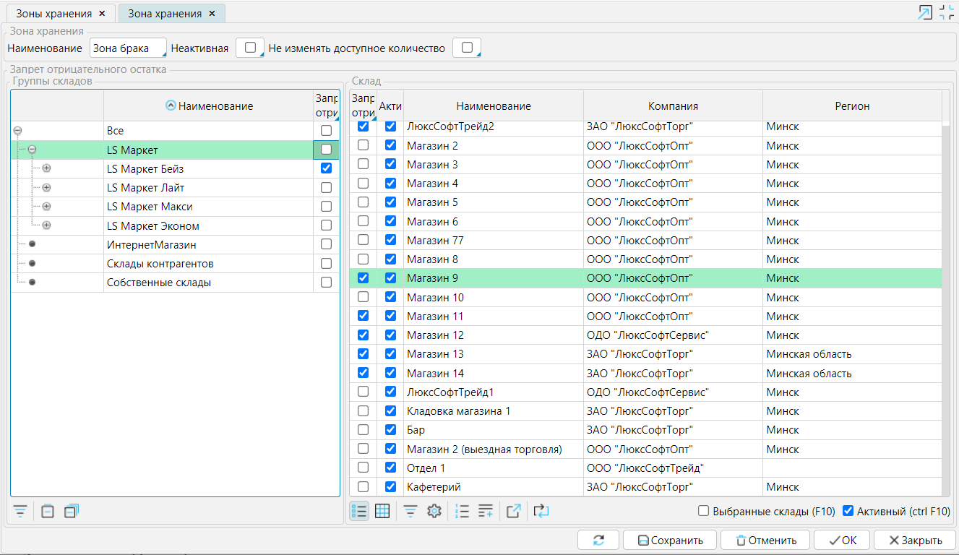Image resolution: width=959 pixels, height=555 pixels.
Task: Close the Зона хранения tab
Action: 212,14
